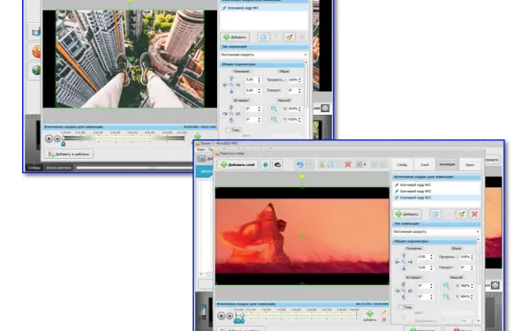This screenshot has height=331, width=530.
Task: Click brush icon beside Добавить in lower-right panel
Action: 461,214
